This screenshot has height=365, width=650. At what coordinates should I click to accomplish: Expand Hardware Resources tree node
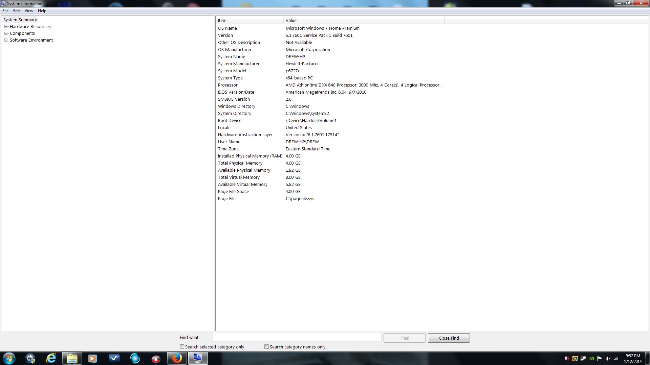[6, 26]
